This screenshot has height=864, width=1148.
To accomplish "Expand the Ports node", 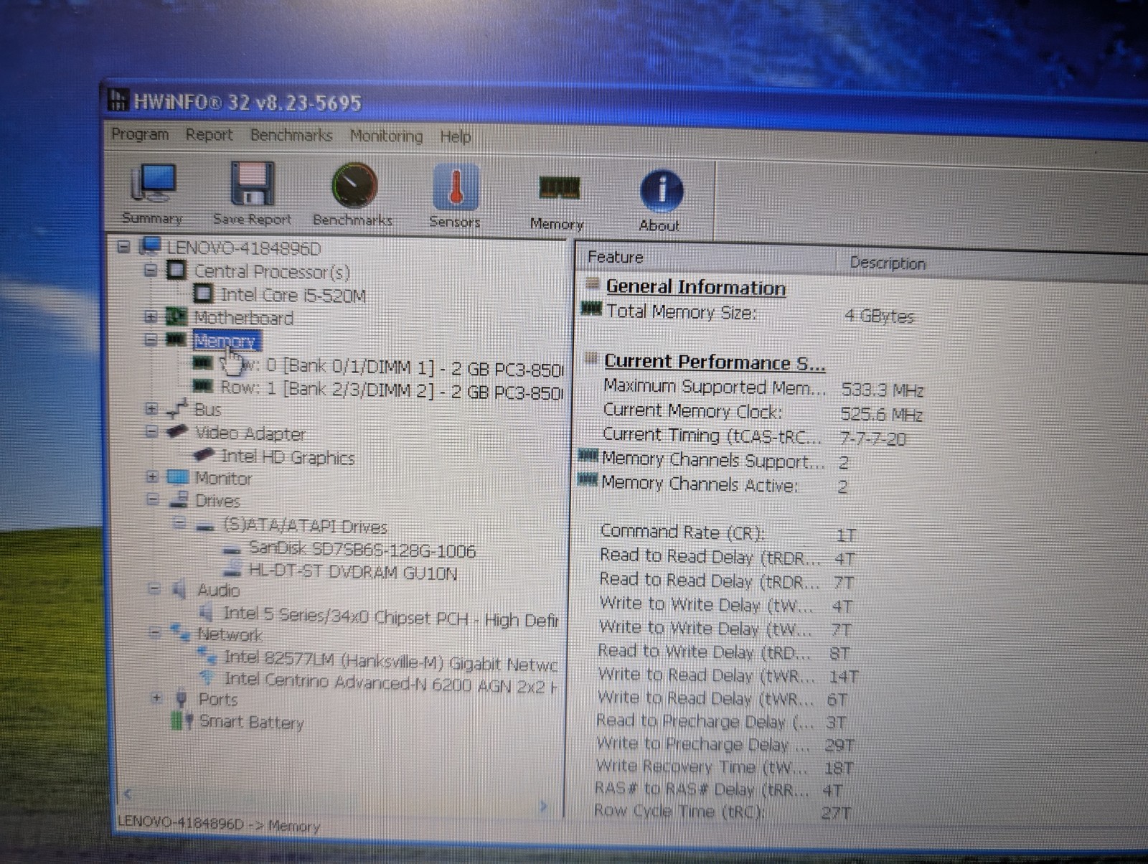I will [156, 698].
